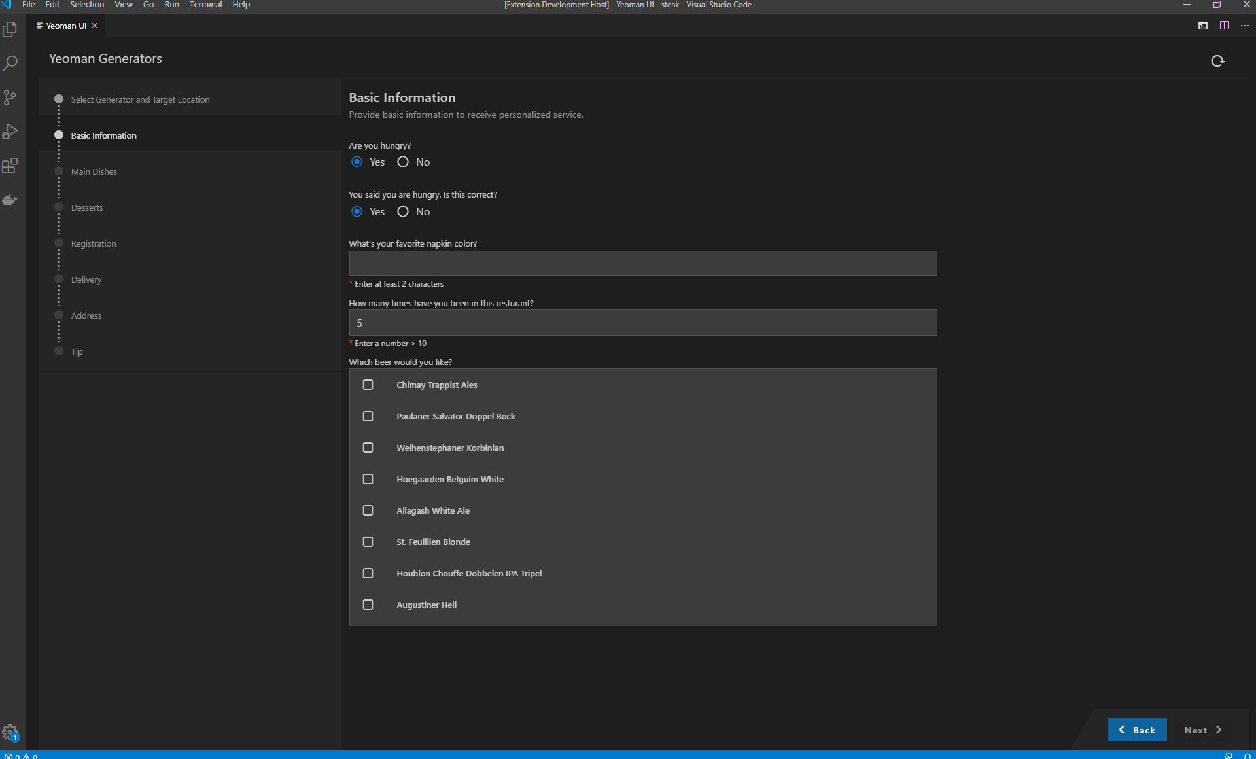The height and width of the screenshot is (759, 1256).
Task: Open the Extensions icon
Action: coord(10,166)
